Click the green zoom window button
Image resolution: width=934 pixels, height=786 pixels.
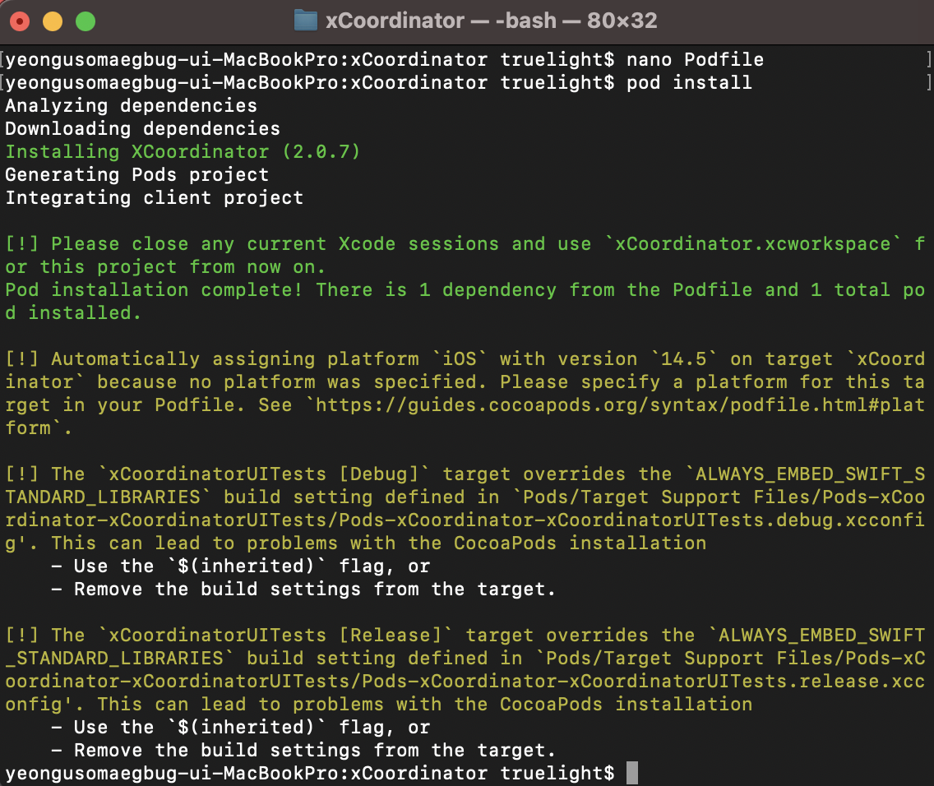click(86, 21)
